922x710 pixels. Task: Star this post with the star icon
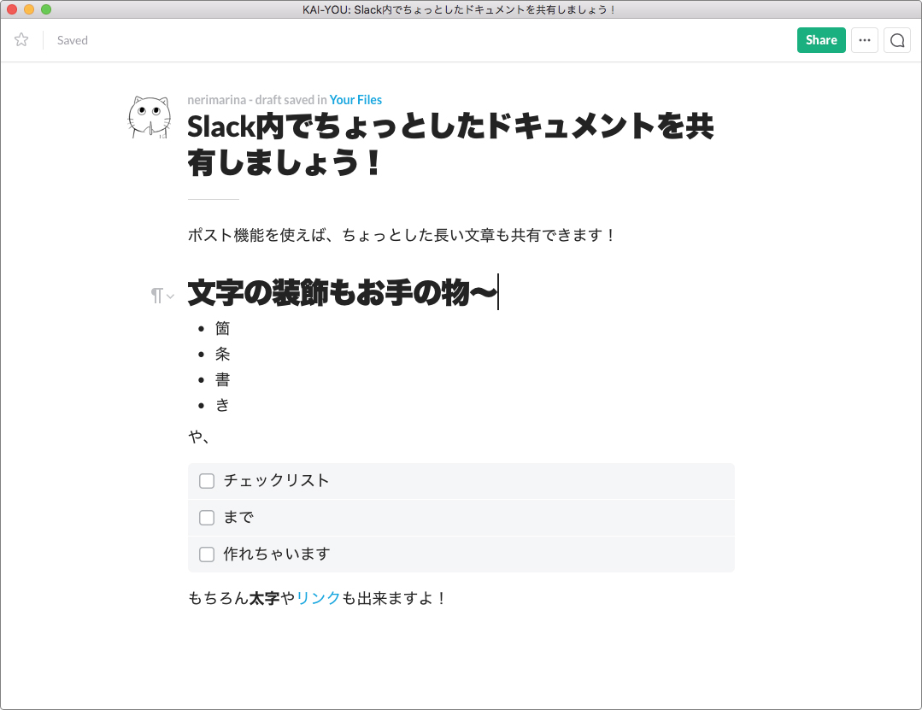[x=21, y=40]
